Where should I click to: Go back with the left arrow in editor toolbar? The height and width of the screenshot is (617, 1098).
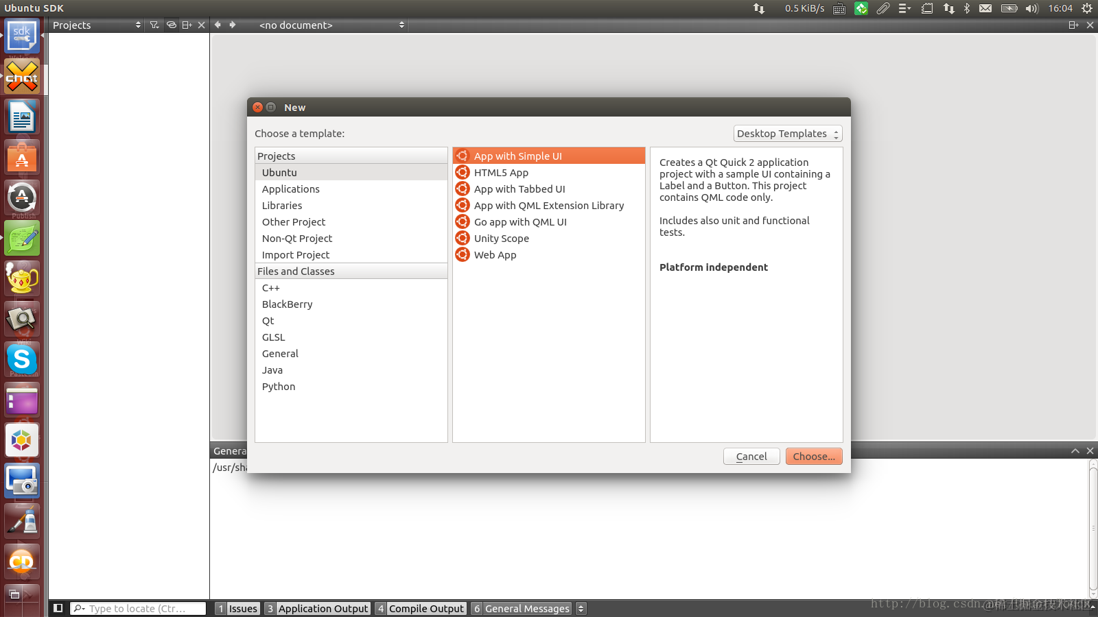(x=218, y=25)
